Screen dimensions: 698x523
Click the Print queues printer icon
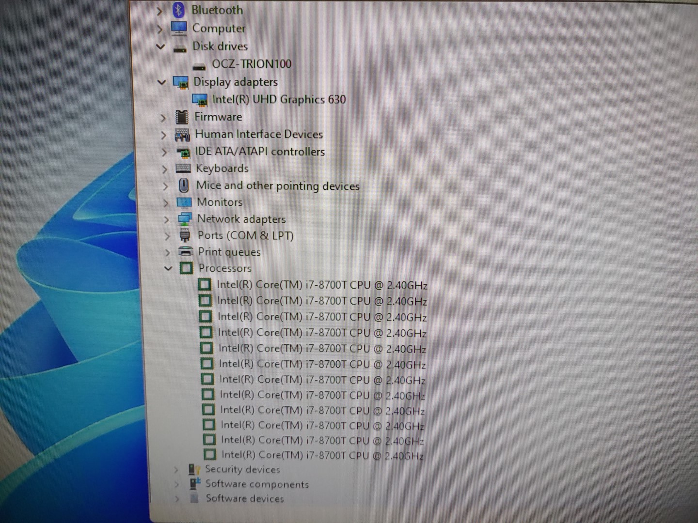click(x=186, y=252)
